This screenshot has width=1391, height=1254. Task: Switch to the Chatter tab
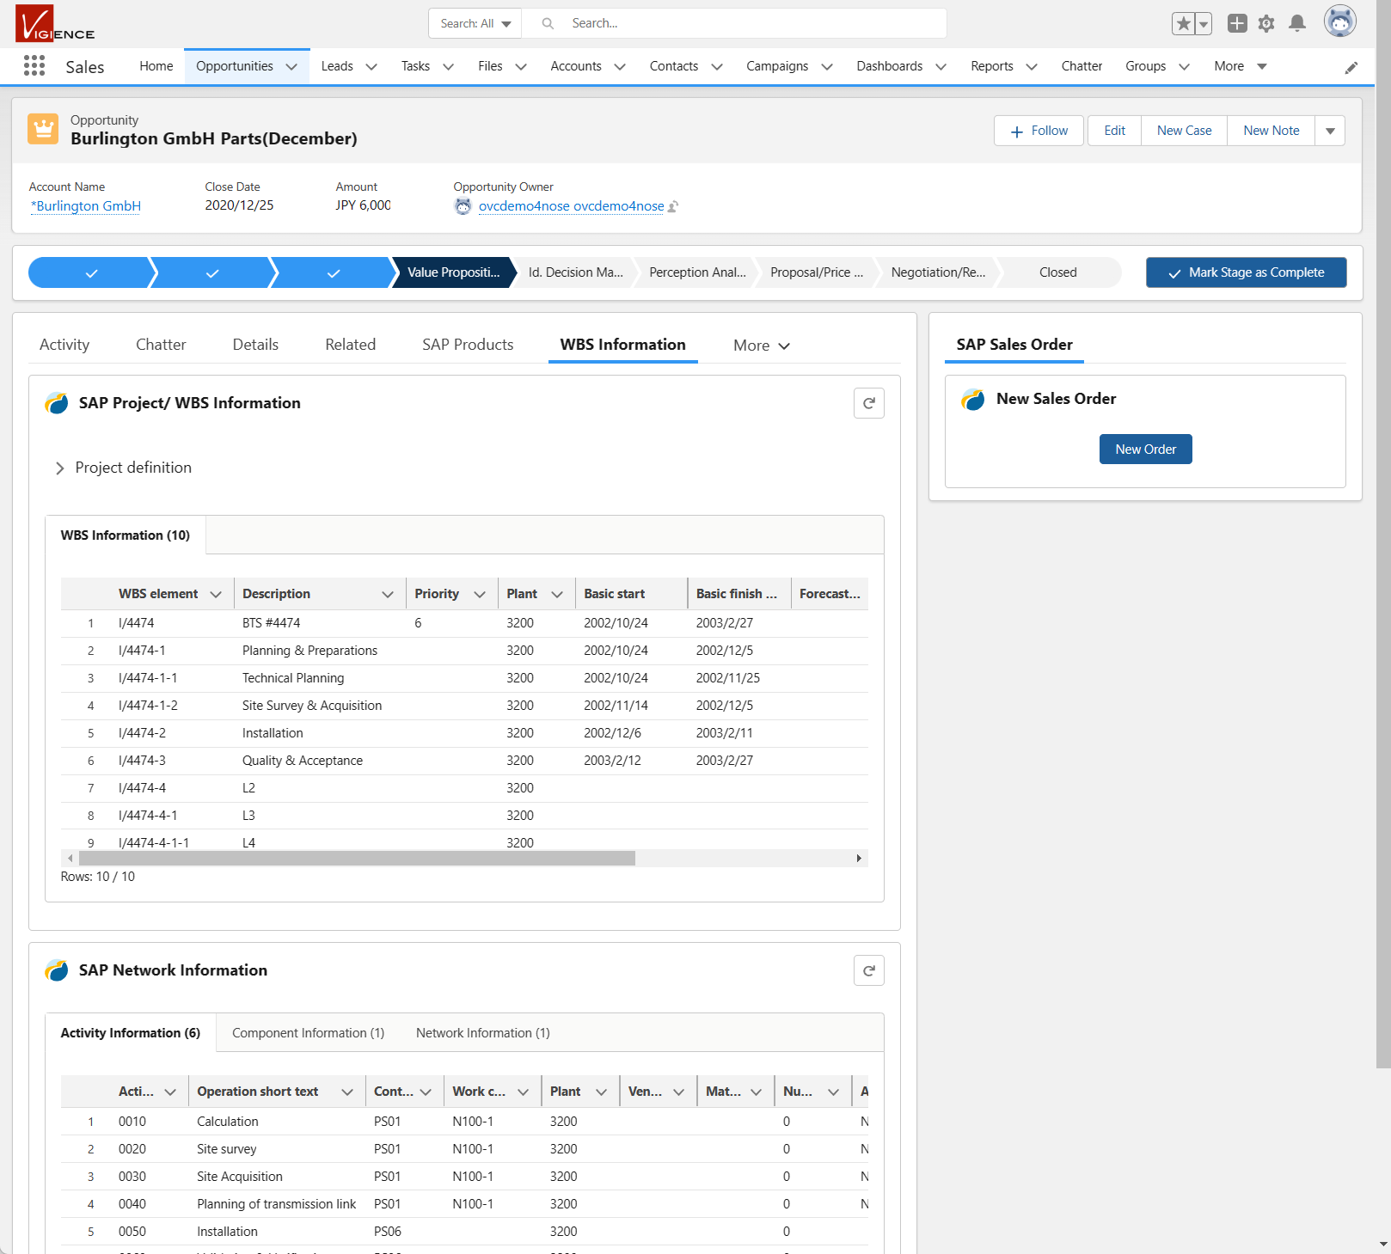[x=161, y=345]
